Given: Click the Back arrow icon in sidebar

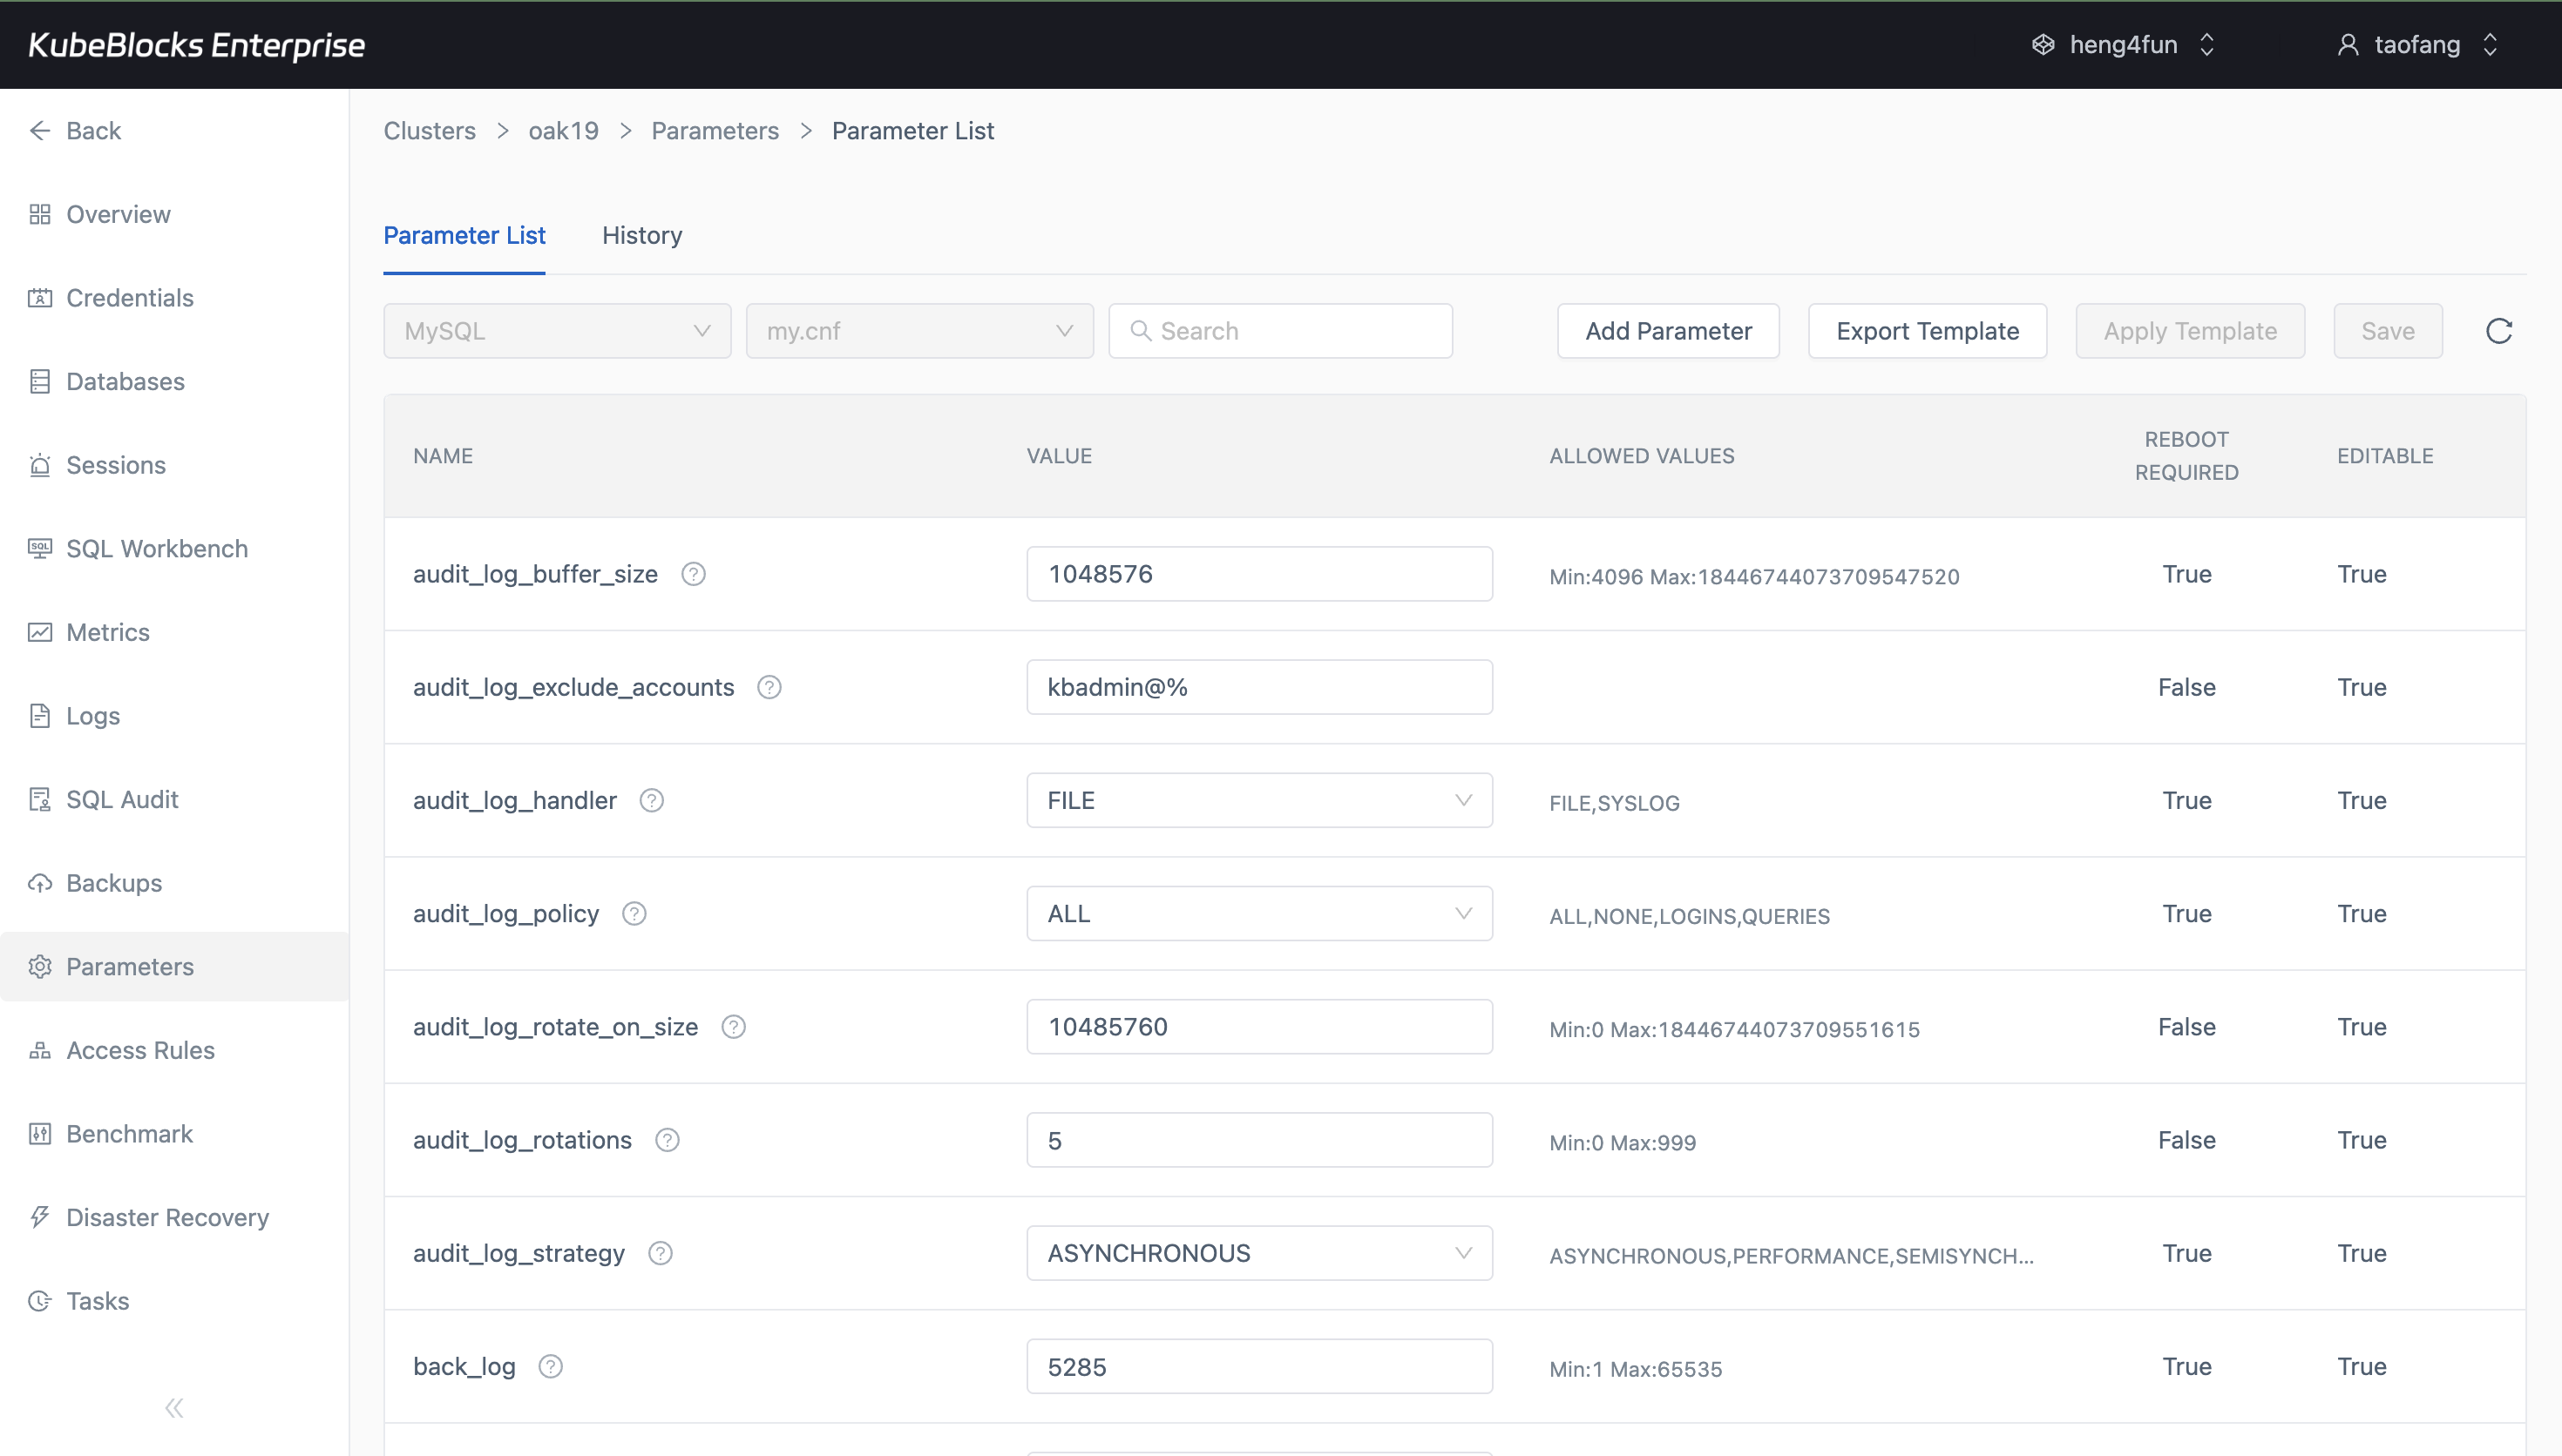Looking at the screenshot, I should (40, 130).
